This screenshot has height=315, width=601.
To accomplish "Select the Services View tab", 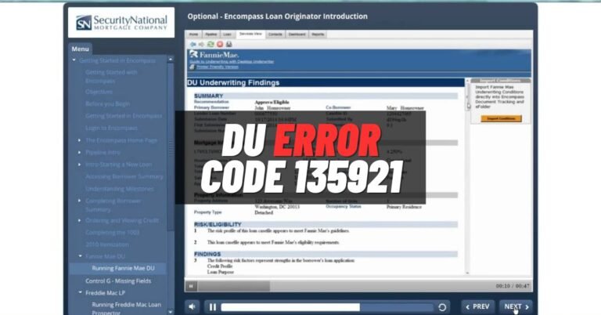I will (x=250, y=34).
